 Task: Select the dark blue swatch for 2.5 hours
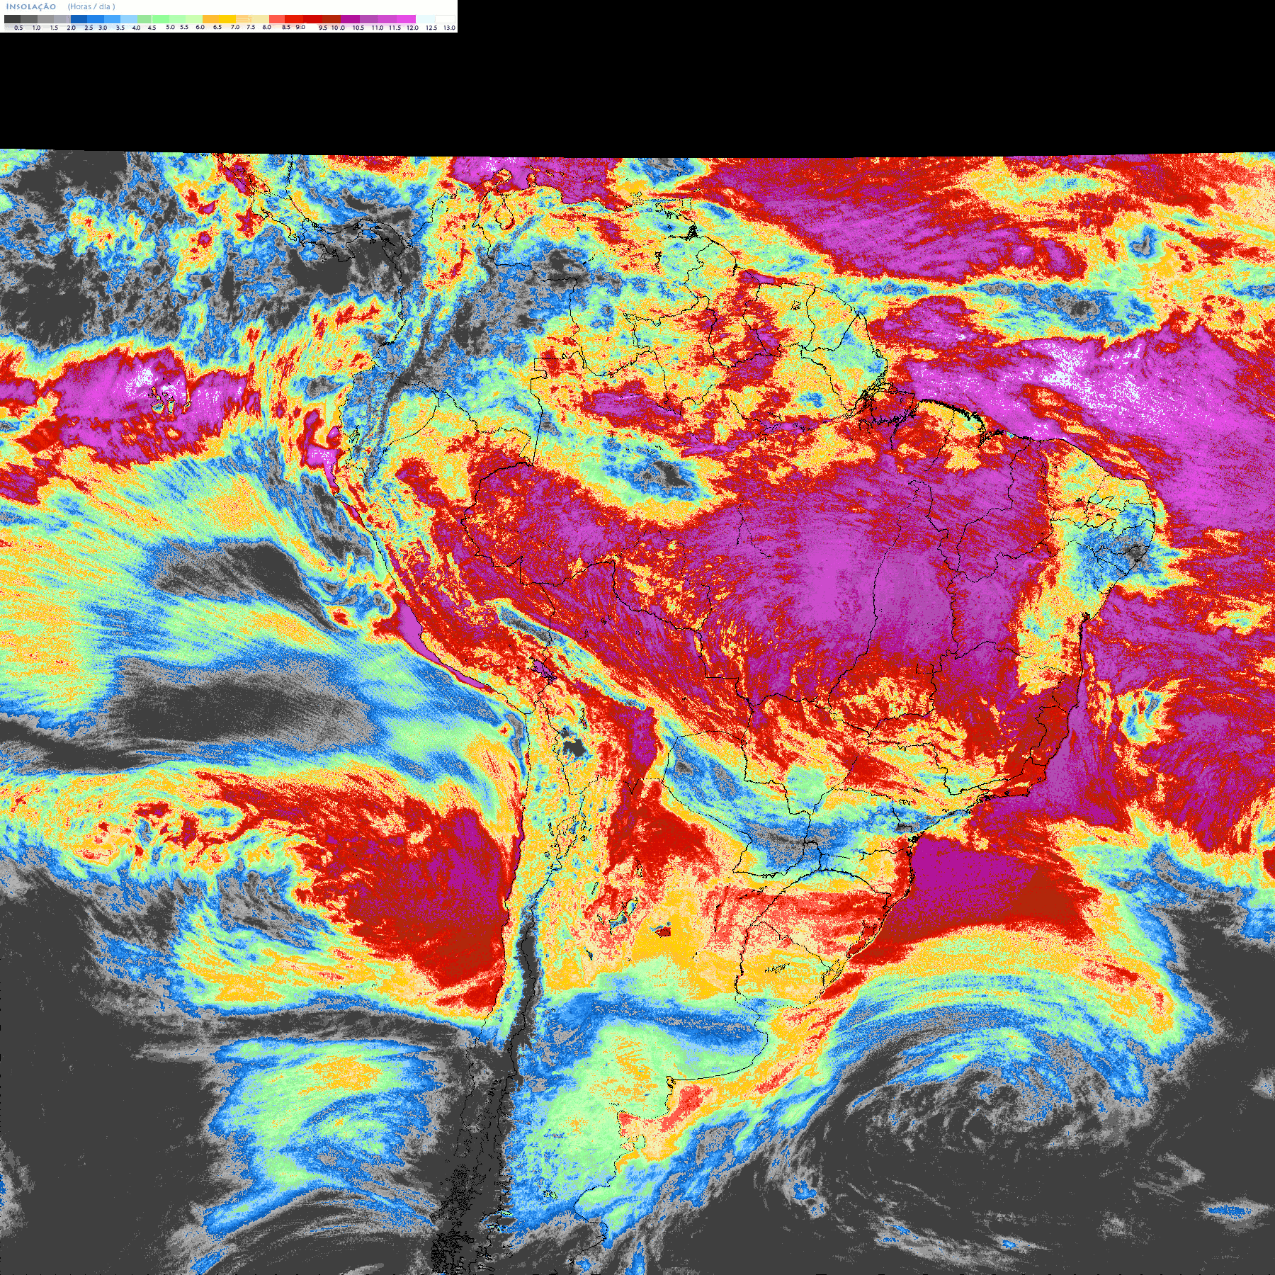click(x=79, y=19)
